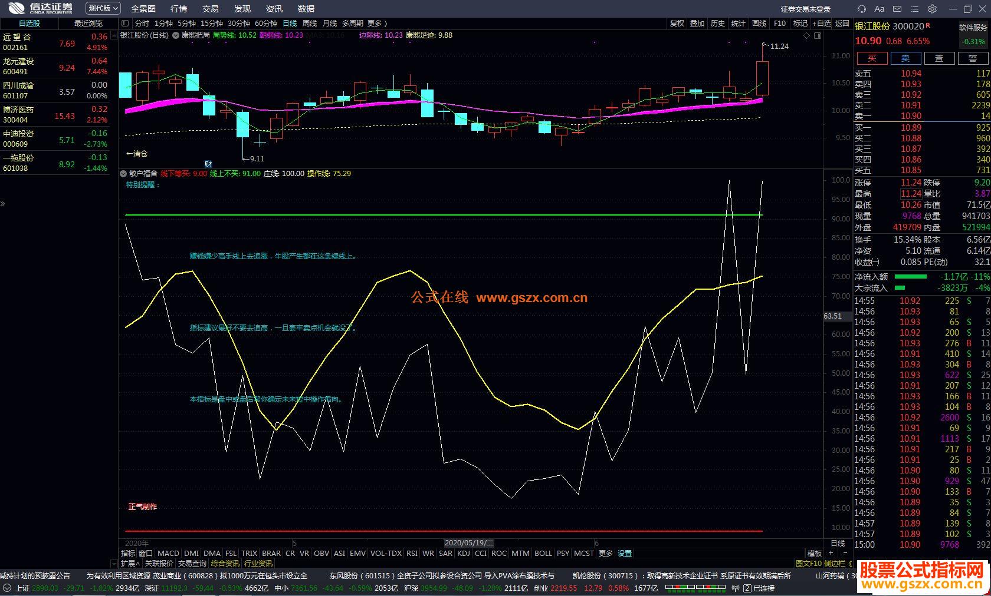Click the plus zoom-in button near 模板

831,553
